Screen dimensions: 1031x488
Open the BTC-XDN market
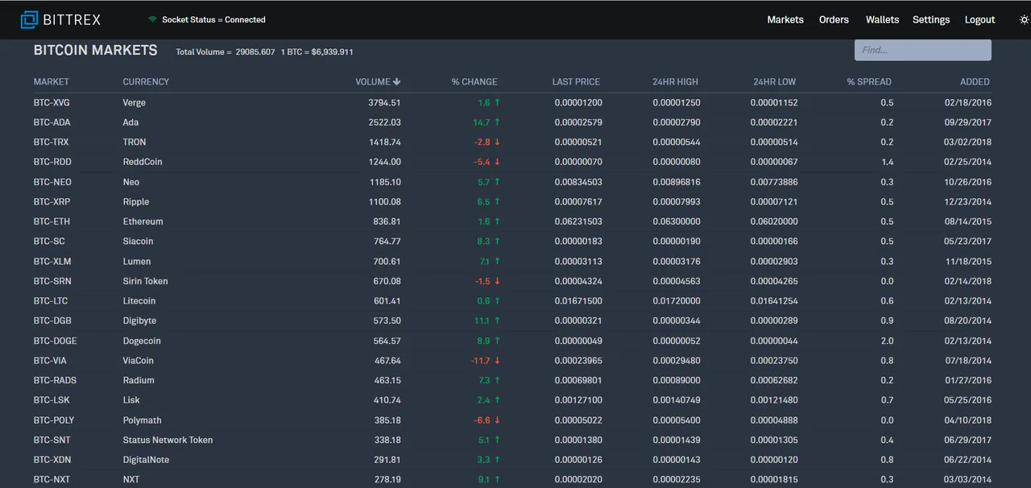coord(52,460)
